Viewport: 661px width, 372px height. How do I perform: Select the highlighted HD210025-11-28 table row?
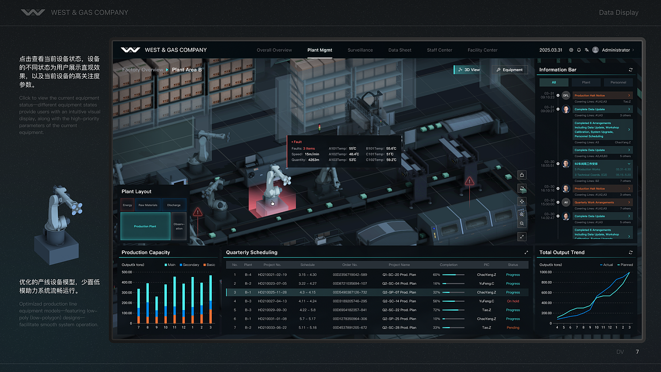(x=377, y=292)
